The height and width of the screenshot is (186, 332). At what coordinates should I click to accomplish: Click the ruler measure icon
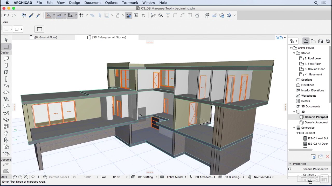click(x=136, y=15)
